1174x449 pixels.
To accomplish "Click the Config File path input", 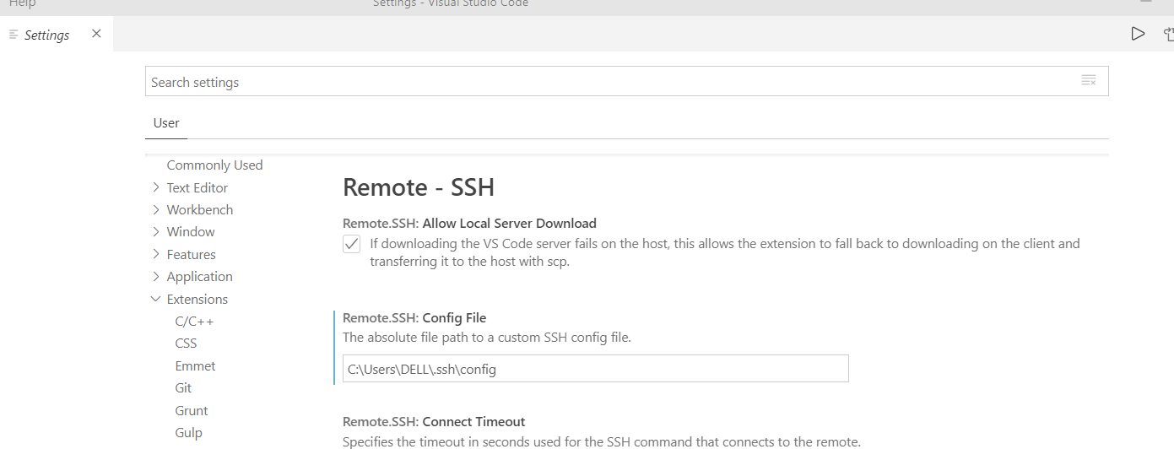I will coord(595,369).
